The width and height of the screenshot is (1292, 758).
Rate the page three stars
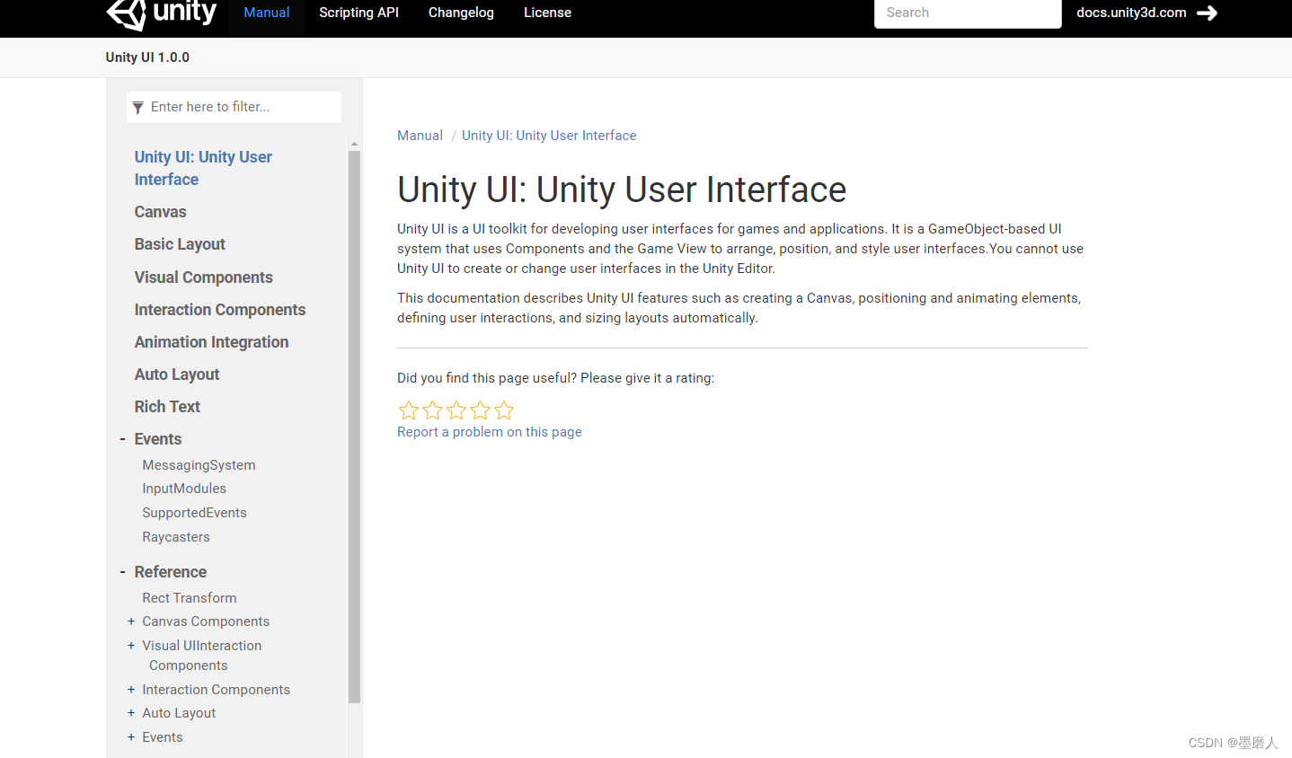[x=456, y=410]
